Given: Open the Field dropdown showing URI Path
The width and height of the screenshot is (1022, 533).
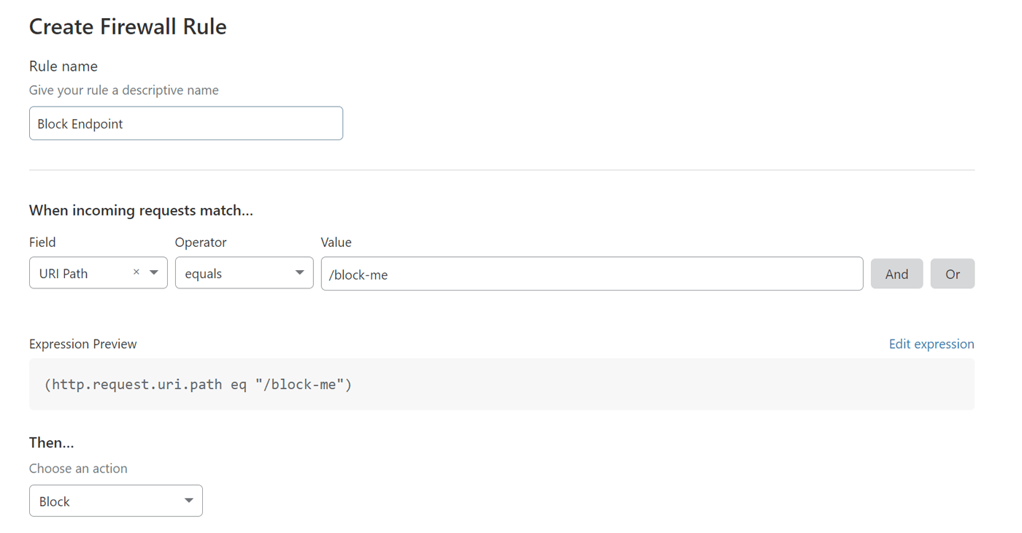Looking at the screenshot, I should tap(99, 272).
